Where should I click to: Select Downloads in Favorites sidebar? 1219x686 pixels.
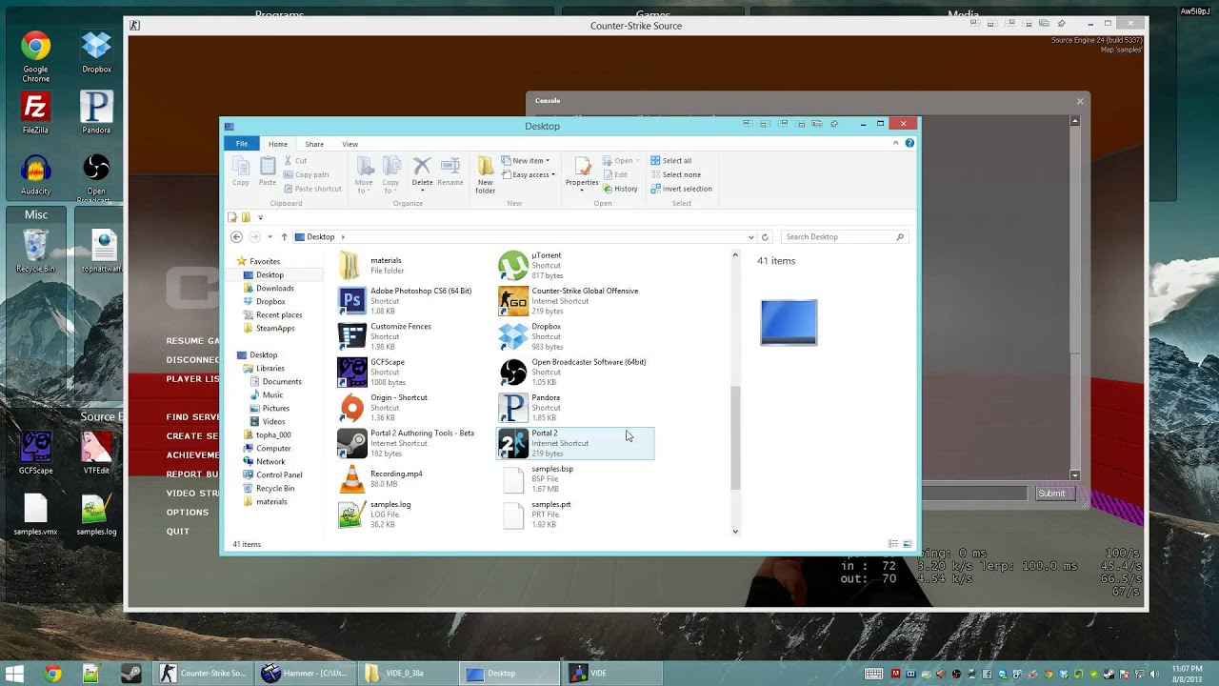pyautogui.click(x=274, y=289)
